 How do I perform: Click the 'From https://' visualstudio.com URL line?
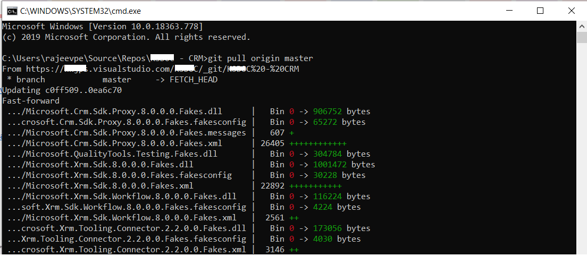pyautogui.click(x=150, y=69)
